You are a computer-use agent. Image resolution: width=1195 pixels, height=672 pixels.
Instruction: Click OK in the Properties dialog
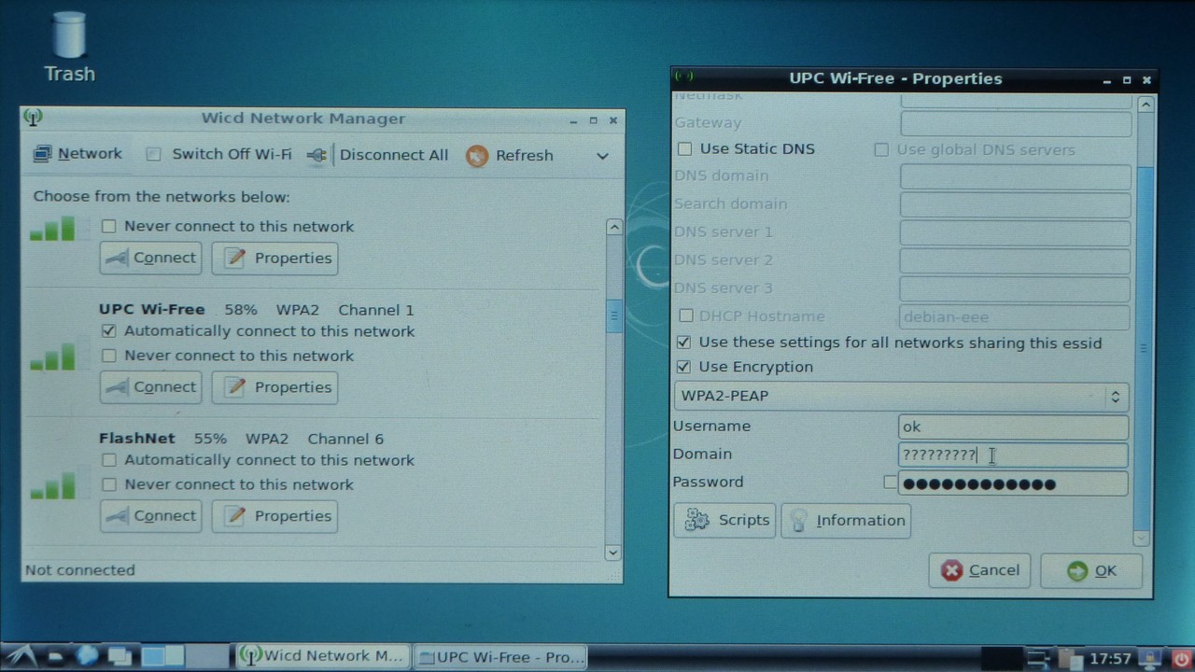pos(1091,571)
